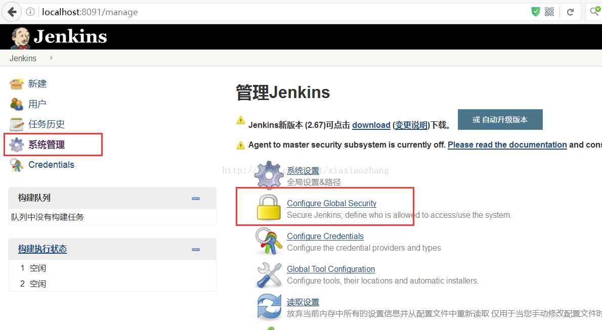Open the 系统设置 link
Image resolution: width=602 pixels, height=330 pixels.
tap(303, 171)
